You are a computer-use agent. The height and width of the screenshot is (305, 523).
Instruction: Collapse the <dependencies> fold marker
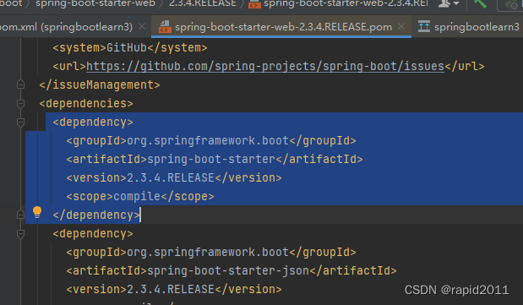click(x=20, y=103)
